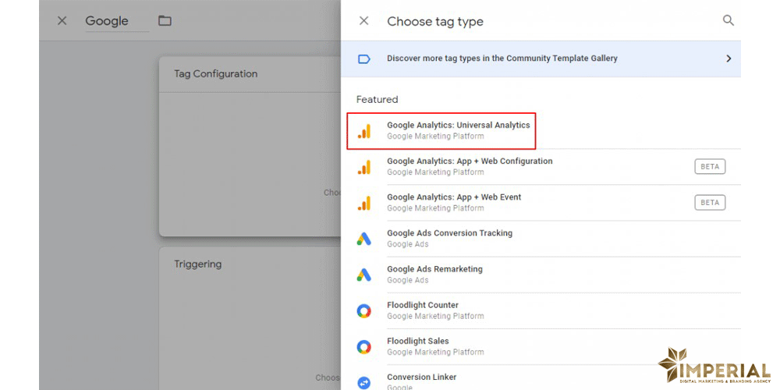The width and height of the screenshot is (780, 390).
Task: Click Google Ads Conversion Tracking logo icon
Action: [364, 239]
